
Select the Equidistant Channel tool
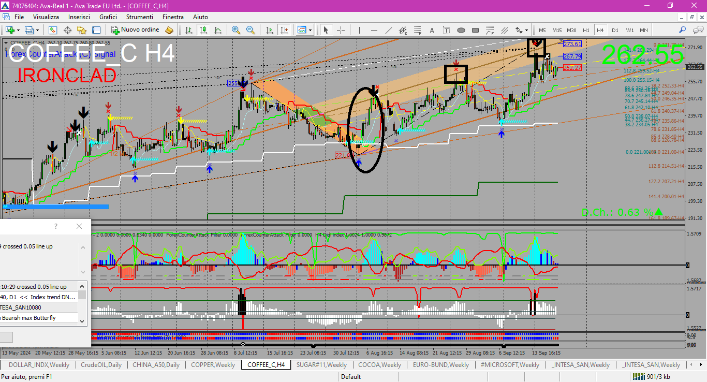coord(403,30)
